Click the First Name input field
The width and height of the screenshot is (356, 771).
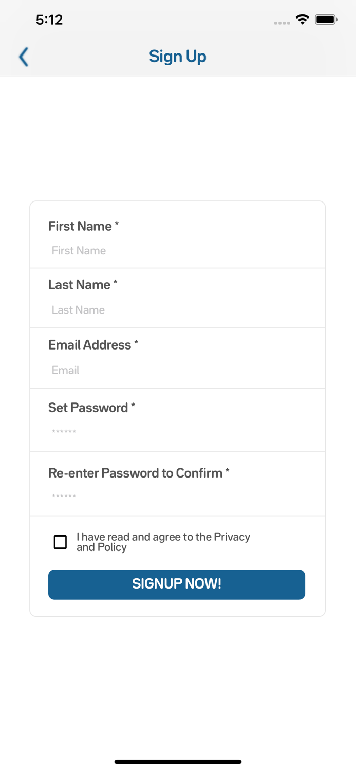[x=178, y=250]
